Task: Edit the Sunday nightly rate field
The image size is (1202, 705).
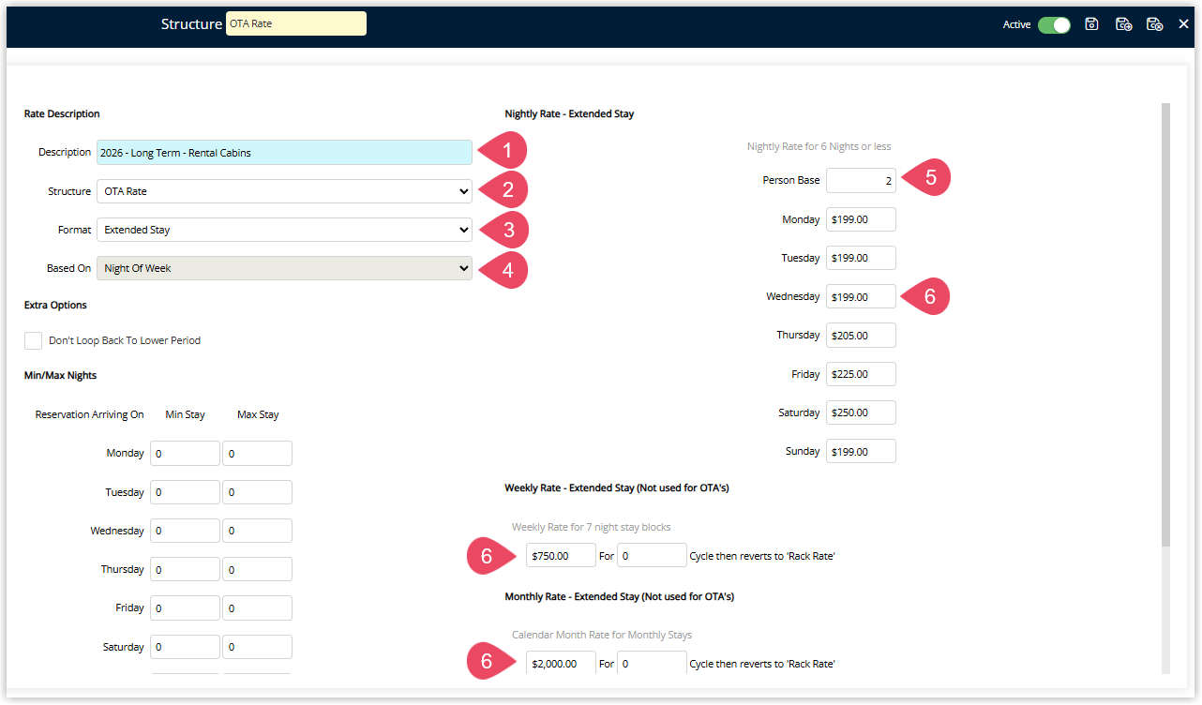Action: [861, 451]
